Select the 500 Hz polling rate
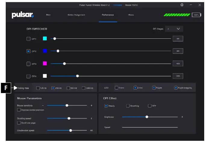The image size is (206, 142). click(68, 88)
